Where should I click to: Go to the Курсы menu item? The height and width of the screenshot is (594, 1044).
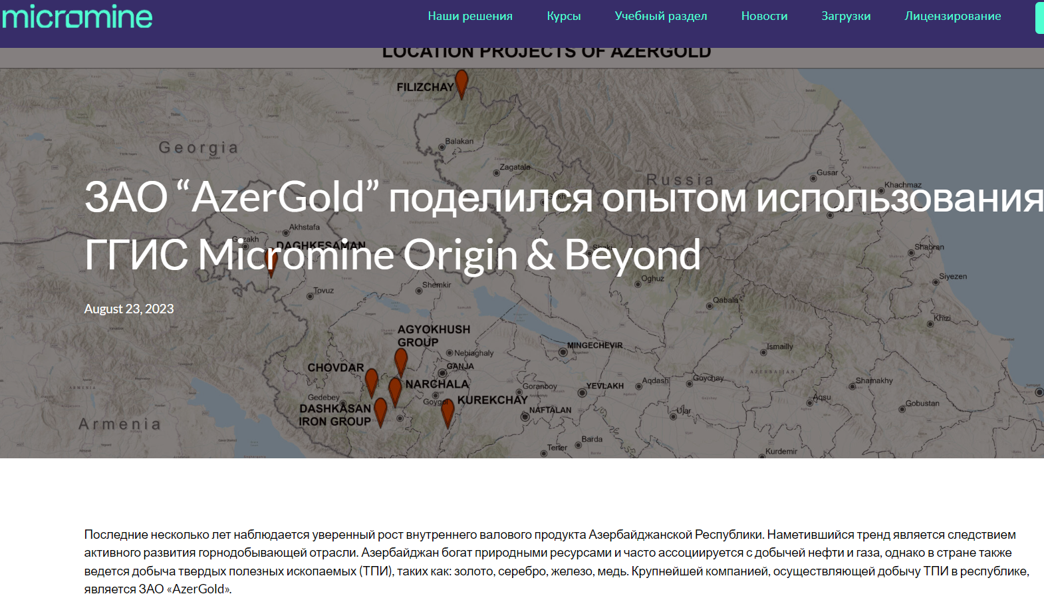564,16
